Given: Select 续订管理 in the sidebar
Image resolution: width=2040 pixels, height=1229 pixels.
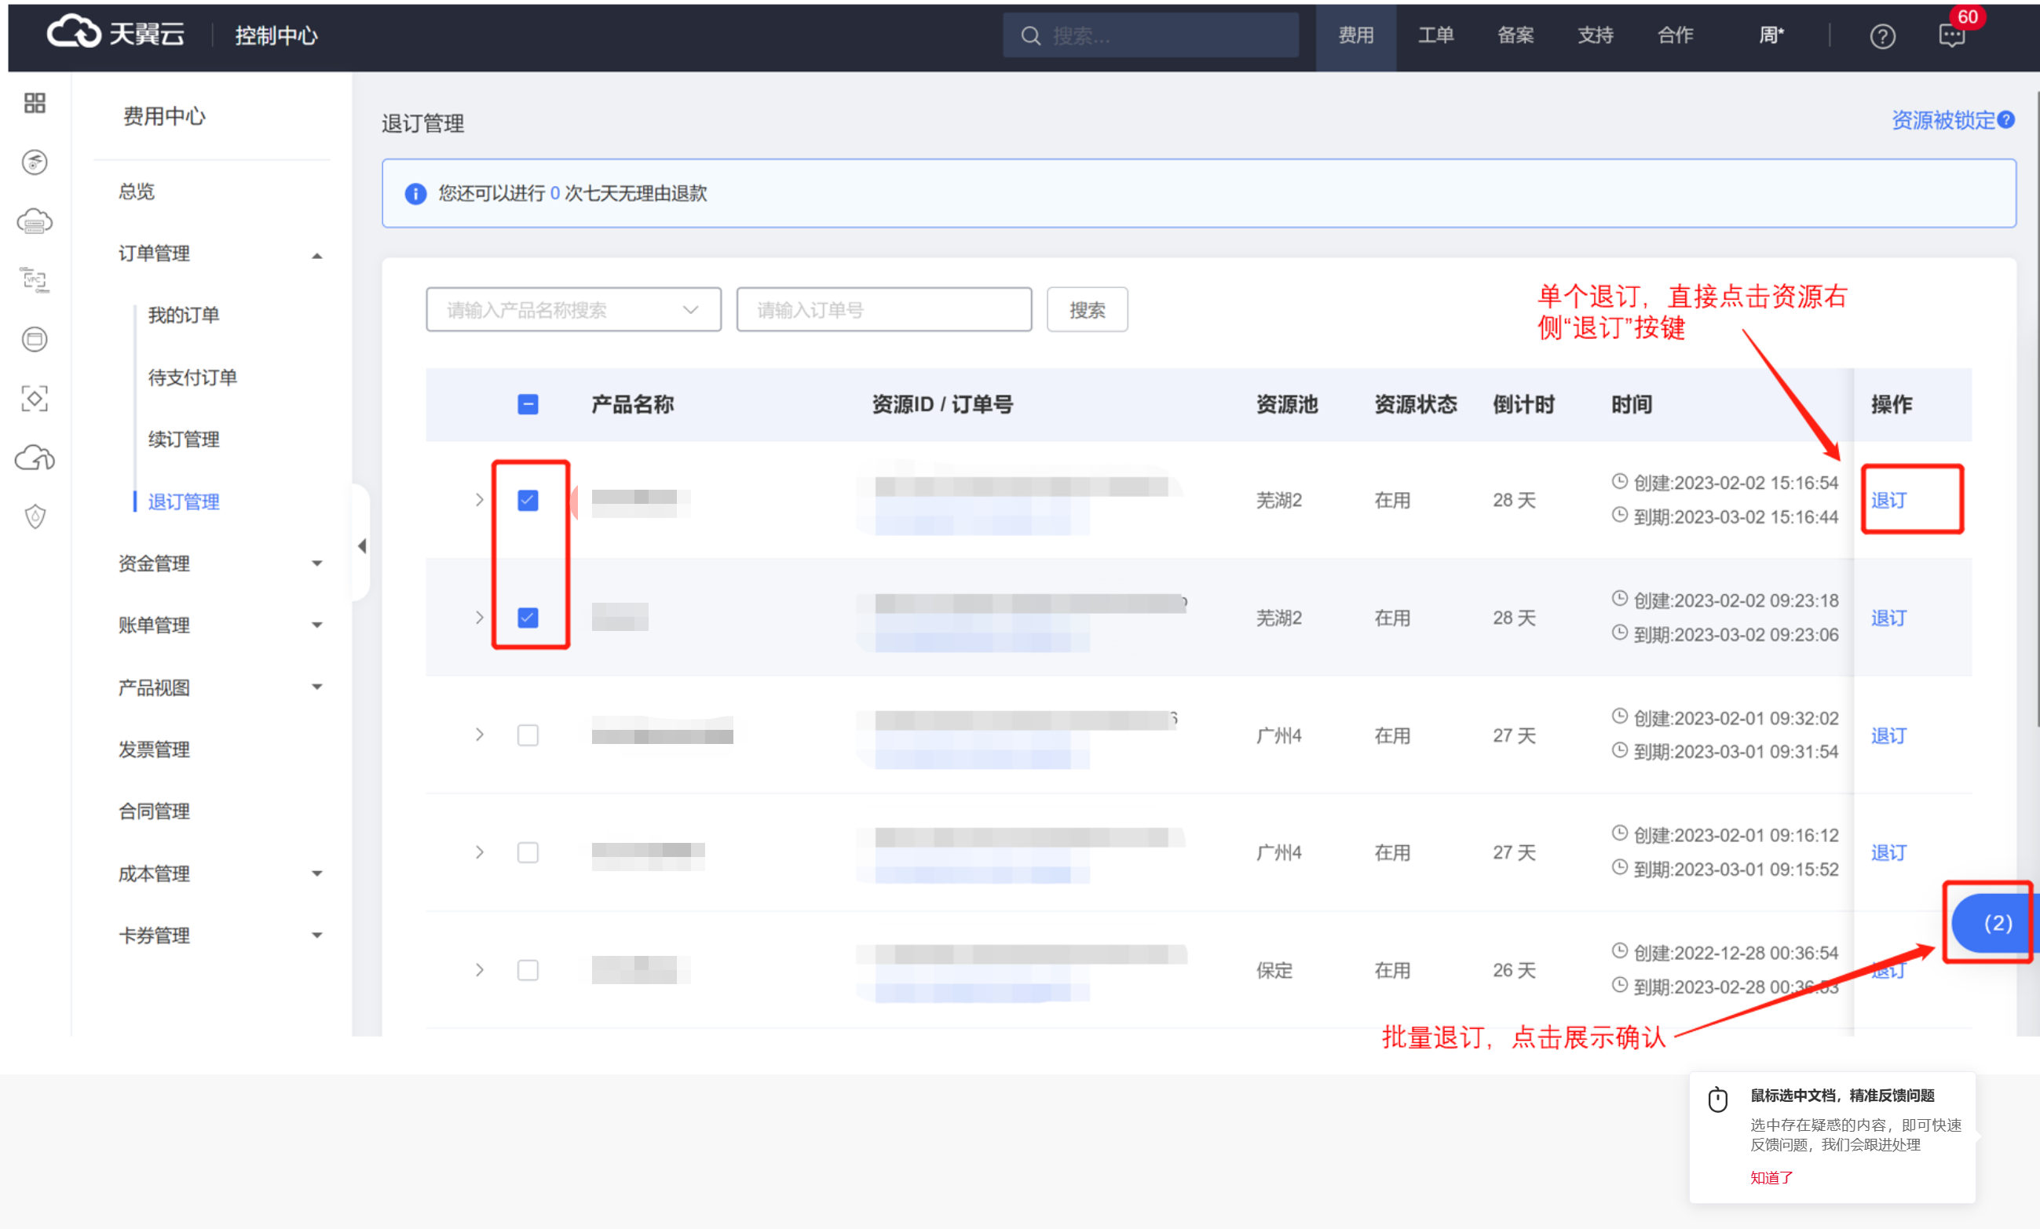Looking at the screenshot, I should pos(183,439).
